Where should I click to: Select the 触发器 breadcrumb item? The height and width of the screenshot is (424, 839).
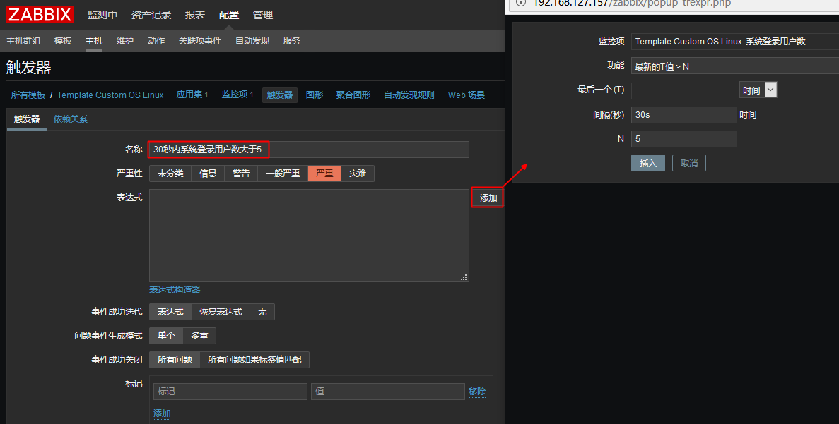(280, 95)
